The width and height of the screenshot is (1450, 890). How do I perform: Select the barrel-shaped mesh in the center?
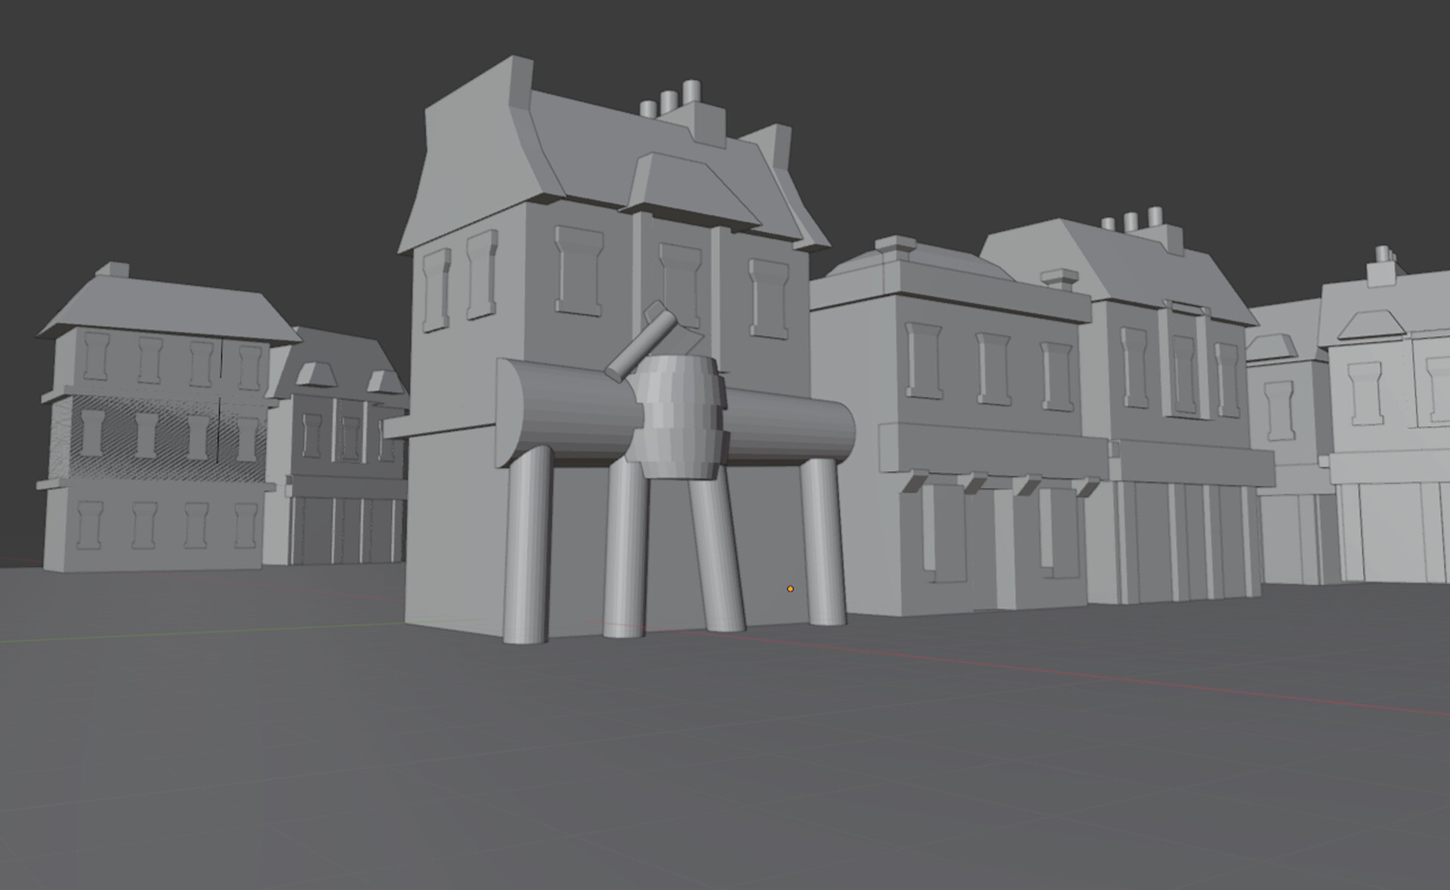click(676, 415)
